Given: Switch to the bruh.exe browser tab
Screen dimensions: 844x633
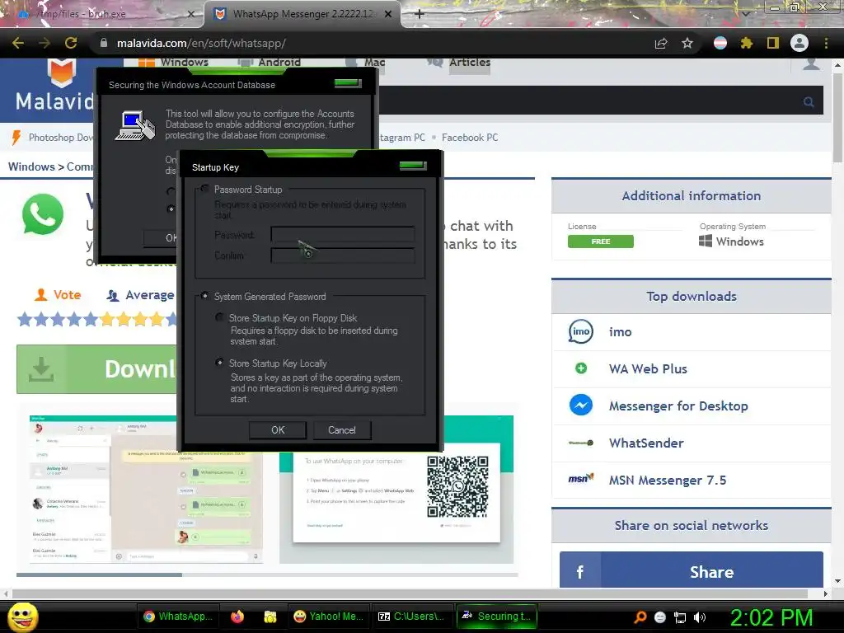Looking at the screenshot, I should (102, 14).
